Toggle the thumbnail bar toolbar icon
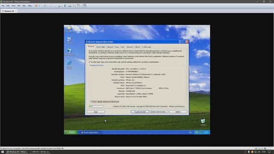 pos(70,6)
